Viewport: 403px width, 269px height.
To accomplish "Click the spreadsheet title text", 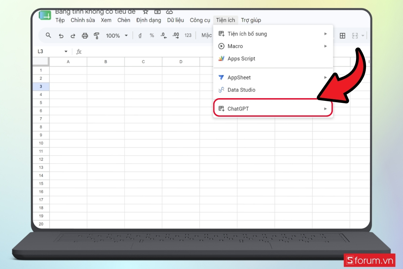I will [x=95, y=12].
